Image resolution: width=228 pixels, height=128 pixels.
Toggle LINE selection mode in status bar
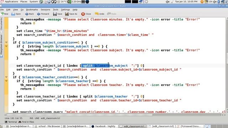coord(37,118)
